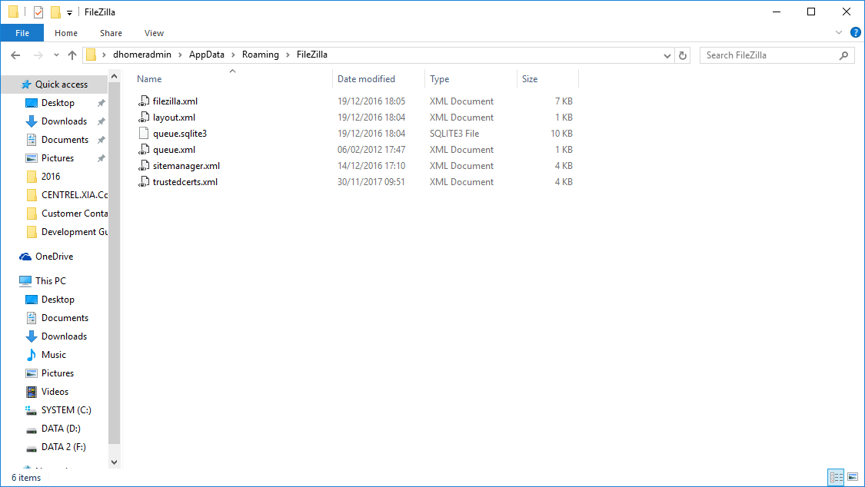Switch to the View ribbon tab
Viewport: 865px width, 487px height.
[x=154, y=33]
